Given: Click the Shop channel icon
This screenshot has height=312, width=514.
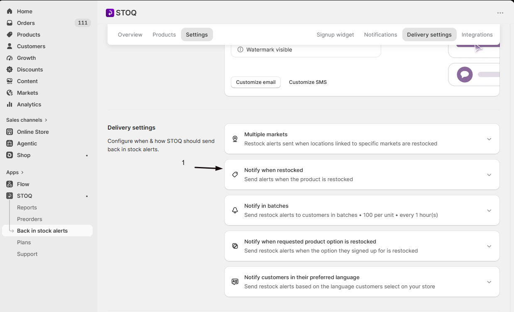Looking at the screenshot, I should tap(10, 155).
